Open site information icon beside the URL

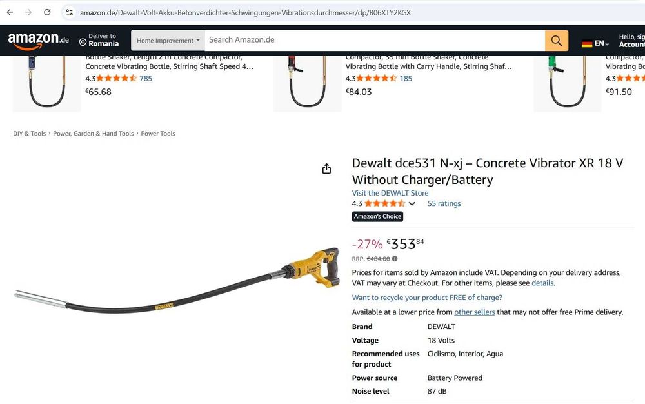click(x=70, y=12)
